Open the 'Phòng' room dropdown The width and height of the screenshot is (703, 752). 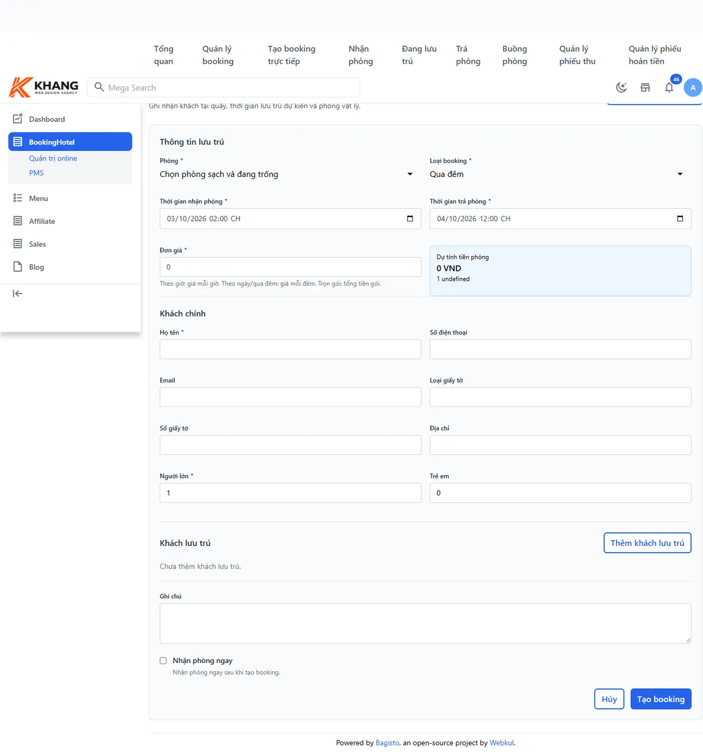coord(291,174)
